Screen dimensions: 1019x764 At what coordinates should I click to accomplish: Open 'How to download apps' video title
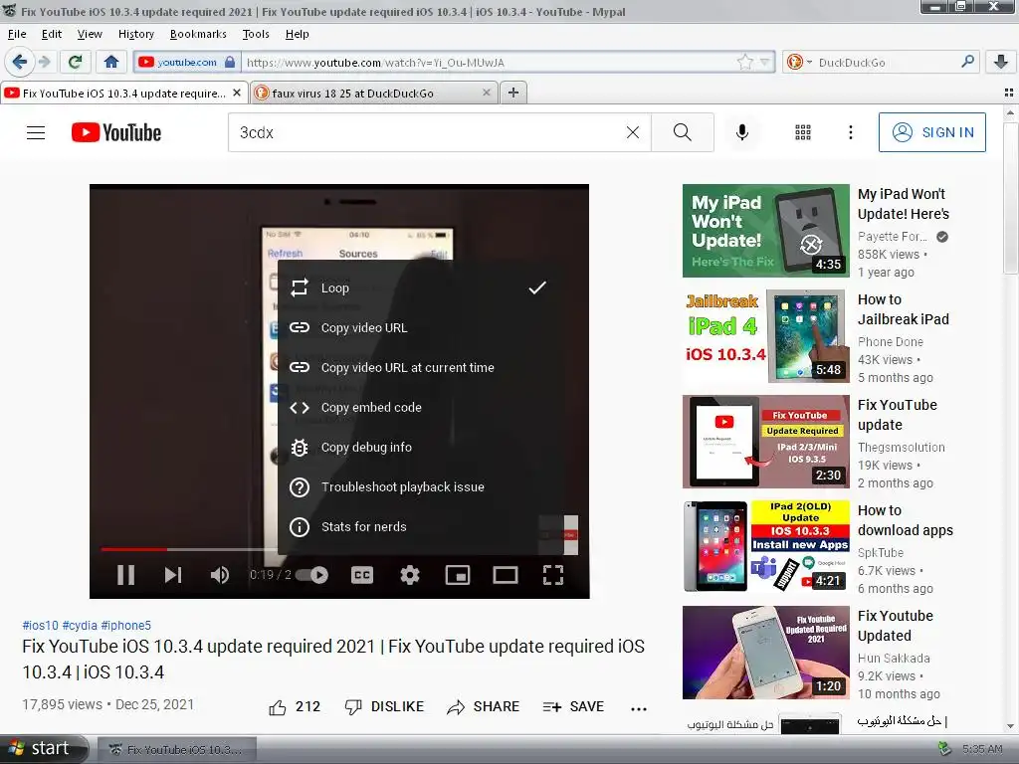click(x=906, y=520)
